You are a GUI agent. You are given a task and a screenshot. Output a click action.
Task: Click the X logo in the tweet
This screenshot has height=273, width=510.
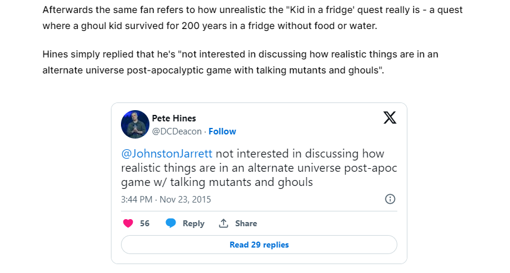pos(390,117)
